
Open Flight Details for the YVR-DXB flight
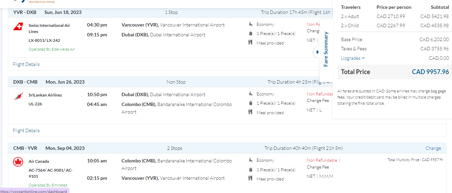coord(26,64)
